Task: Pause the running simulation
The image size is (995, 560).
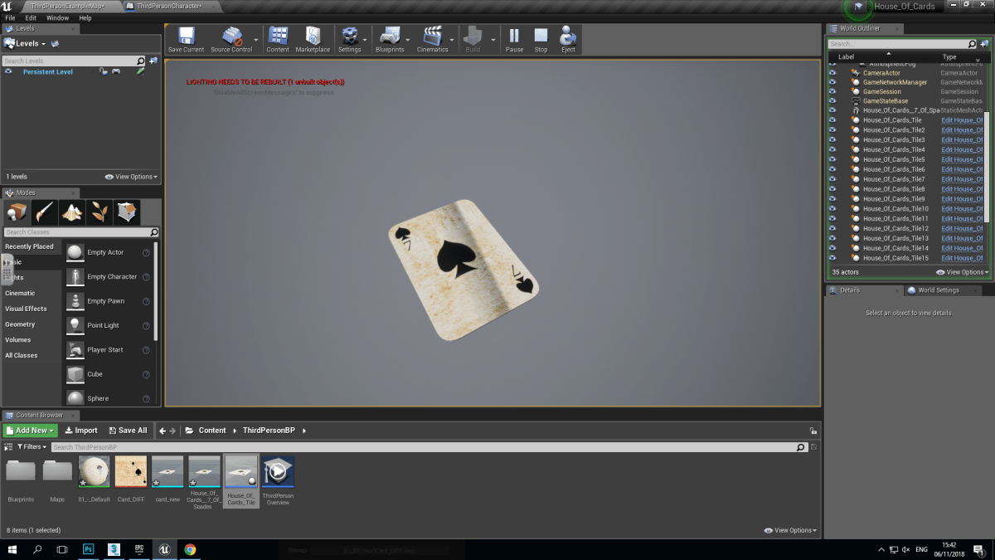Action: tap(514, 39)
